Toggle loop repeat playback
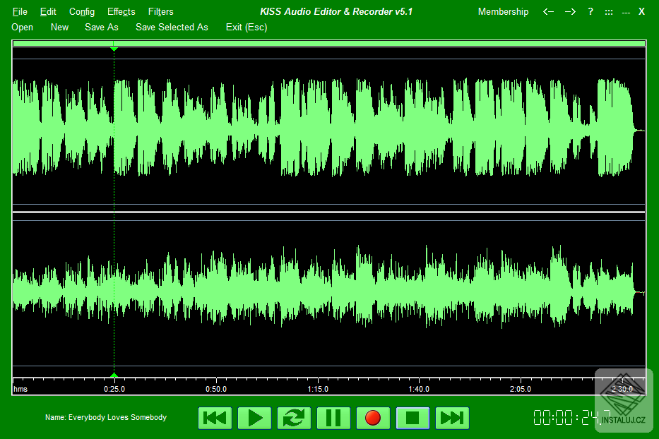 (x=294, y=418)
